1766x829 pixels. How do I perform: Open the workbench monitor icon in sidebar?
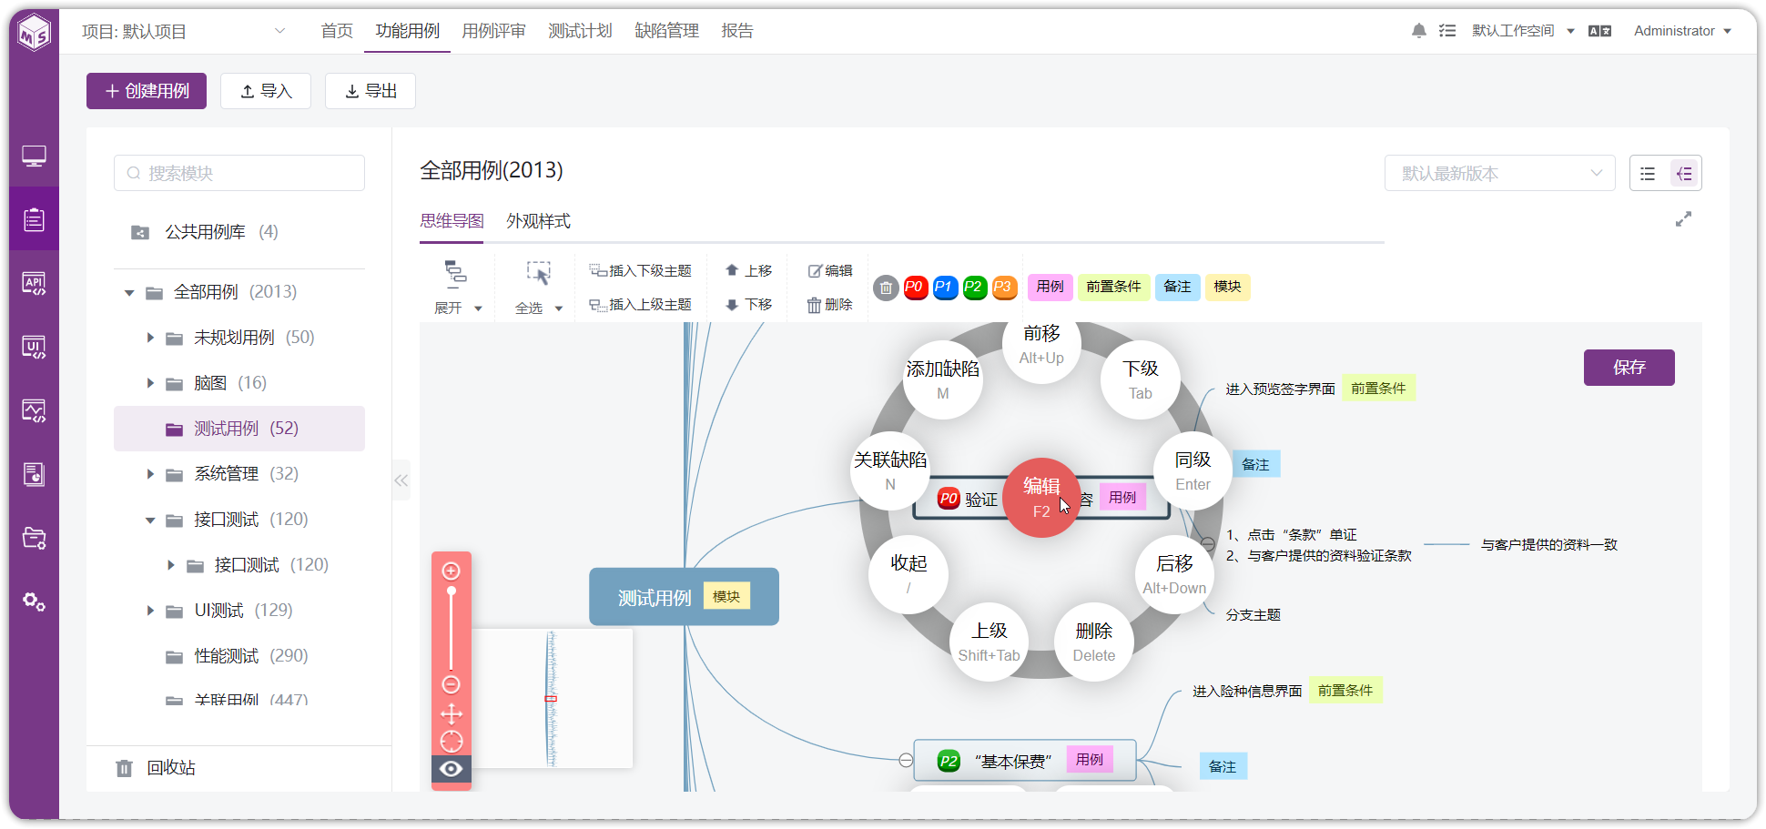point(34,157)
